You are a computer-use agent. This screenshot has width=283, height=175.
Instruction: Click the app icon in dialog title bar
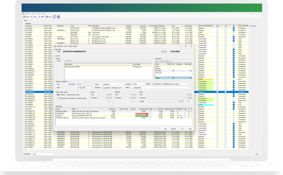(x=55, y=46)
